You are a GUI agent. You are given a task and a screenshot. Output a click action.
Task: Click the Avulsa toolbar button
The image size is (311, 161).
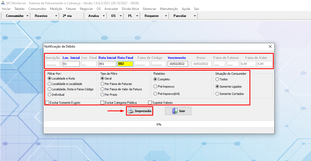[94, 16]
